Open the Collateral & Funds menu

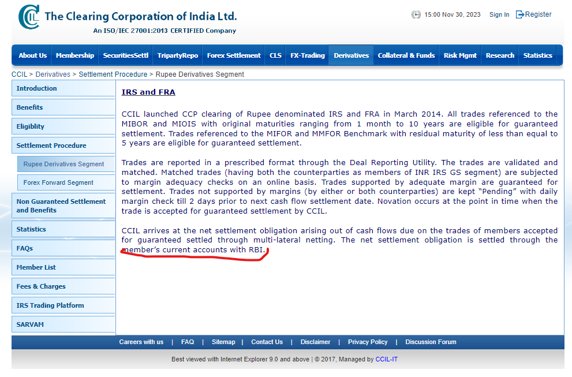pos(406,55)
